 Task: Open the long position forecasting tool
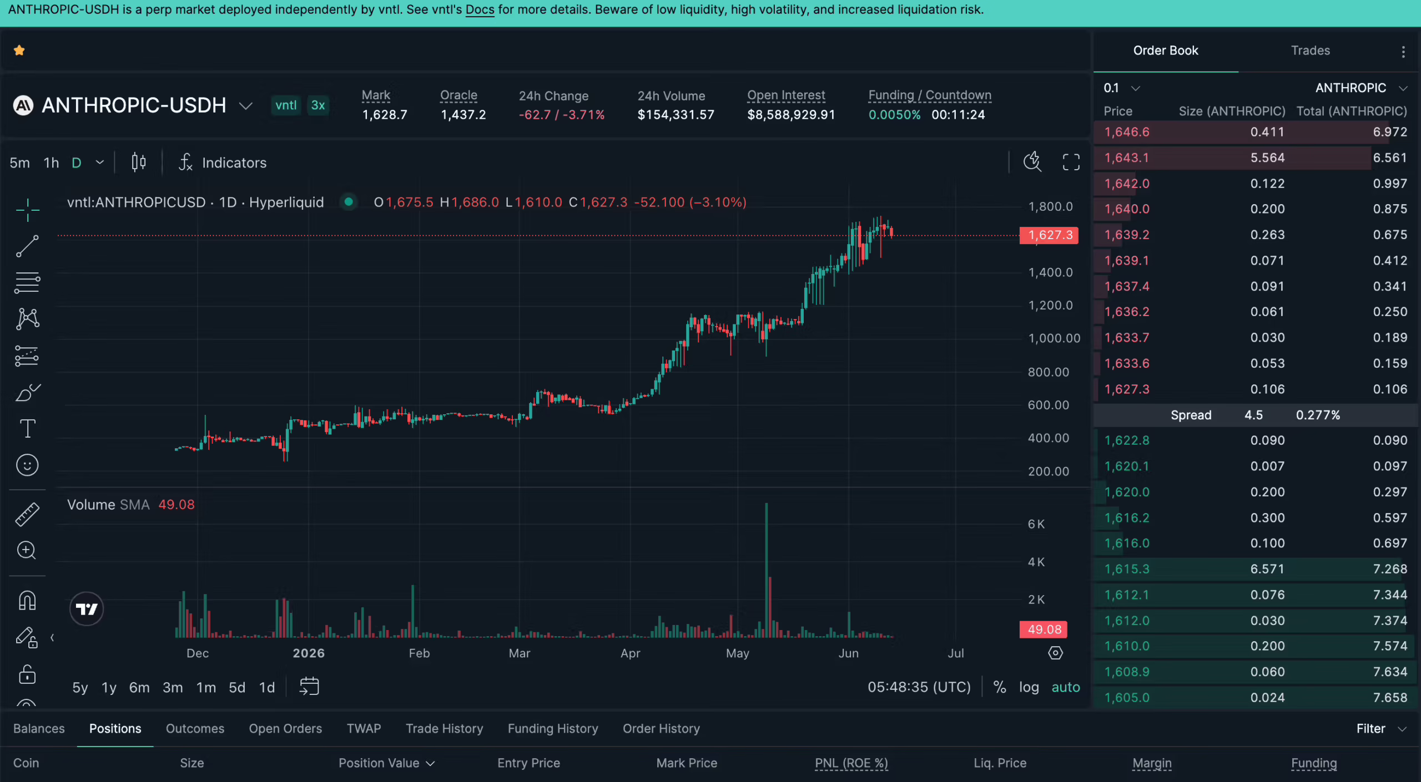point(27,356)
